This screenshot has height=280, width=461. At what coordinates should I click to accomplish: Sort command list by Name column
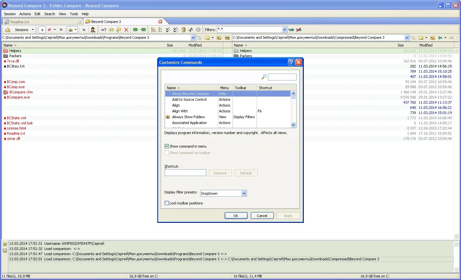coord(191,88)
